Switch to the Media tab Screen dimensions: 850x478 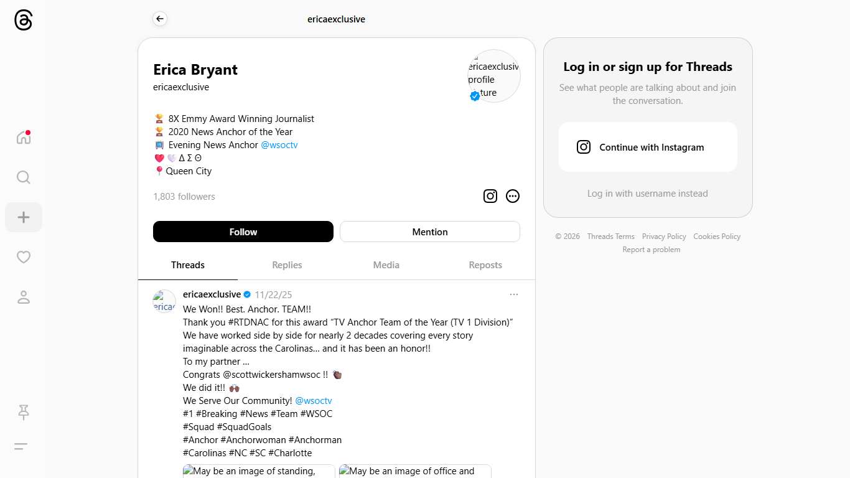click(x=386, y=265)
